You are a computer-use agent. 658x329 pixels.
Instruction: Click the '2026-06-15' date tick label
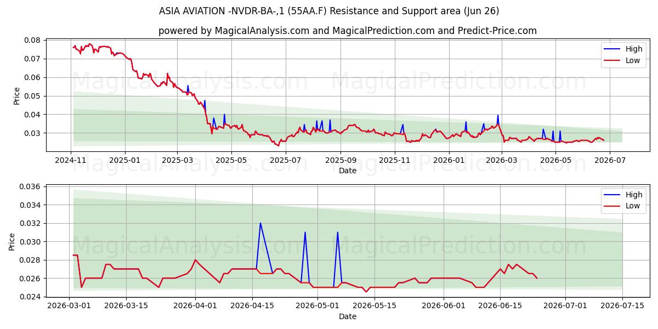pos(500,306)
